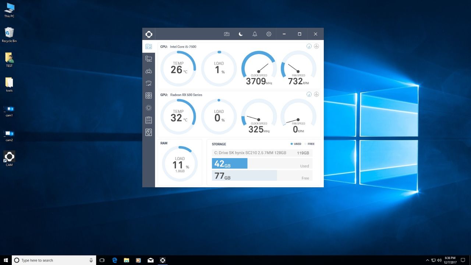This screenshot has height=265, width=471.
Task: Click the CAM logo in the title bar
Action: click(149, 34)
